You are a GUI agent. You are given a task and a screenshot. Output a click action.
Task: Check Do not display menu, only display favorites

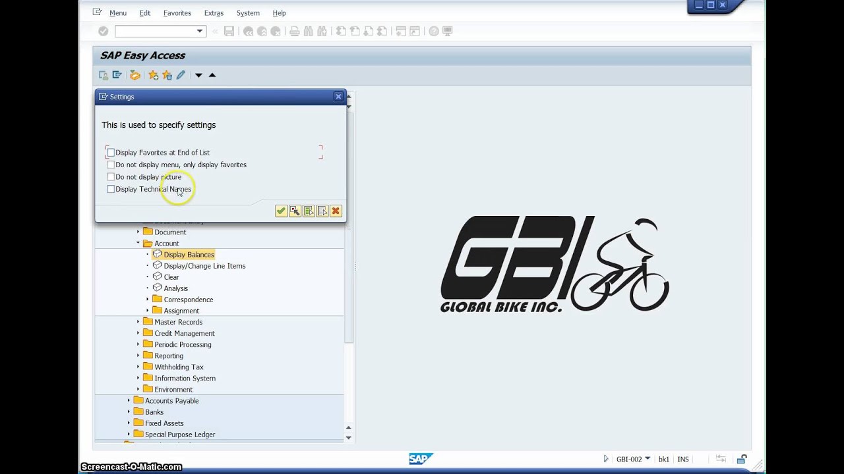[x=111, y=165]
